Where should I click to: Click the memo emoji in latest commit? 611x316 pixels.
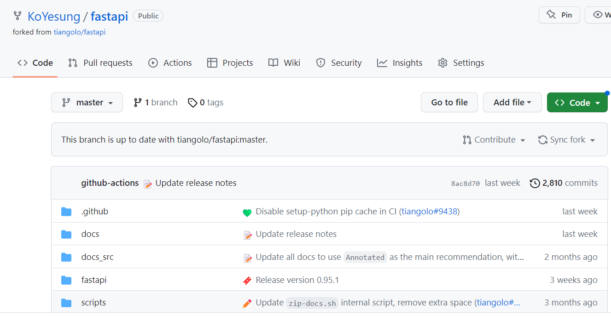click(147, 184)
